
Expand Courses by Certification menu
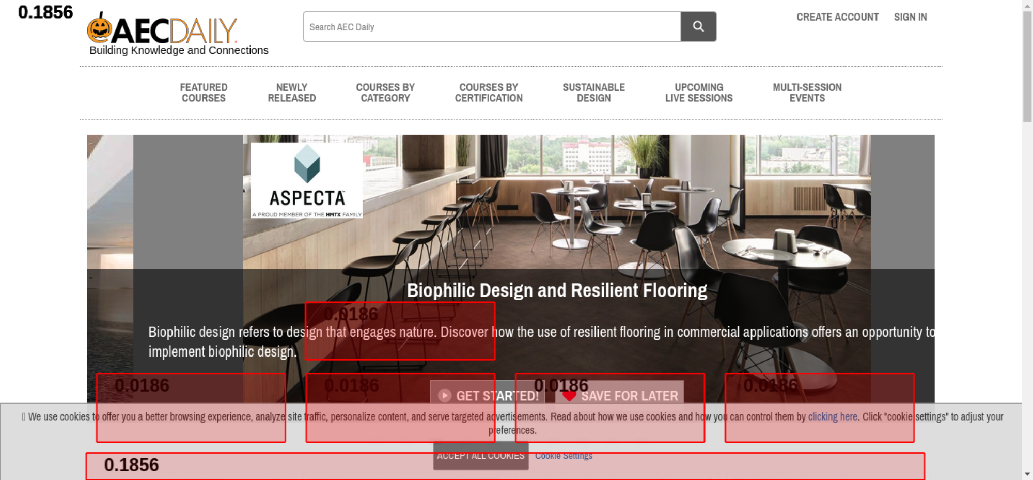[x=488, y=93]
